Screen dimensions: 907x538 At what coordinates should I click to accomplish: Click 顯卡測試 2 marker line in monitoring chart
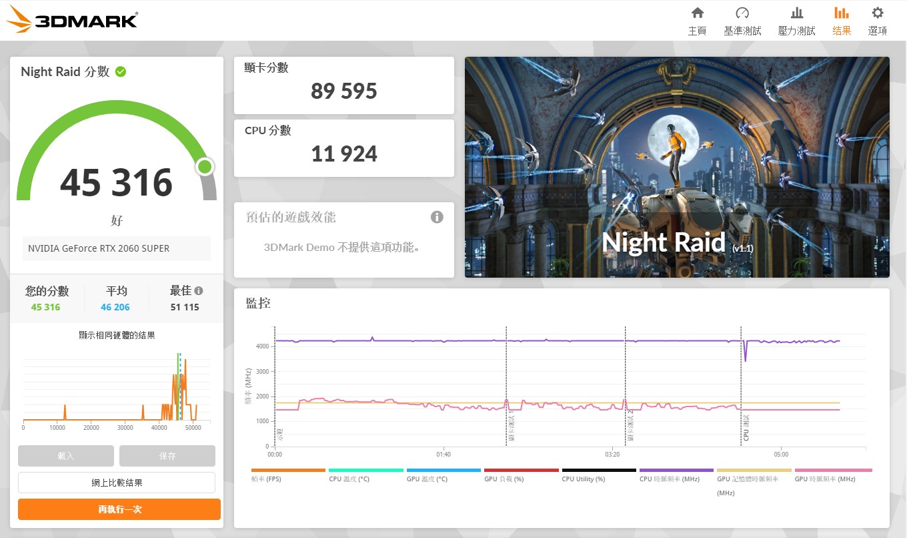coord(625,386)
